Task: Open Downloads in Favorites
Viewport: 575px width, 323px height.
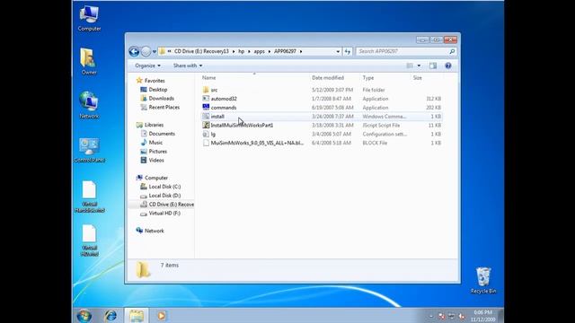Action: coord(162,98)
